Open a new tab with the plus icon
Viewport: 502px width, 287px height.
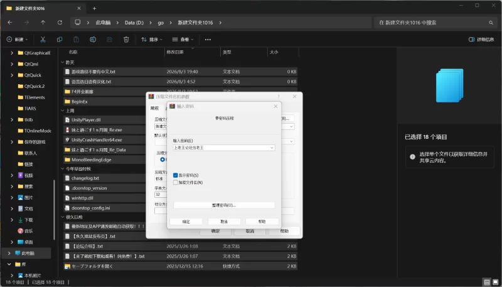coord(94,8)
